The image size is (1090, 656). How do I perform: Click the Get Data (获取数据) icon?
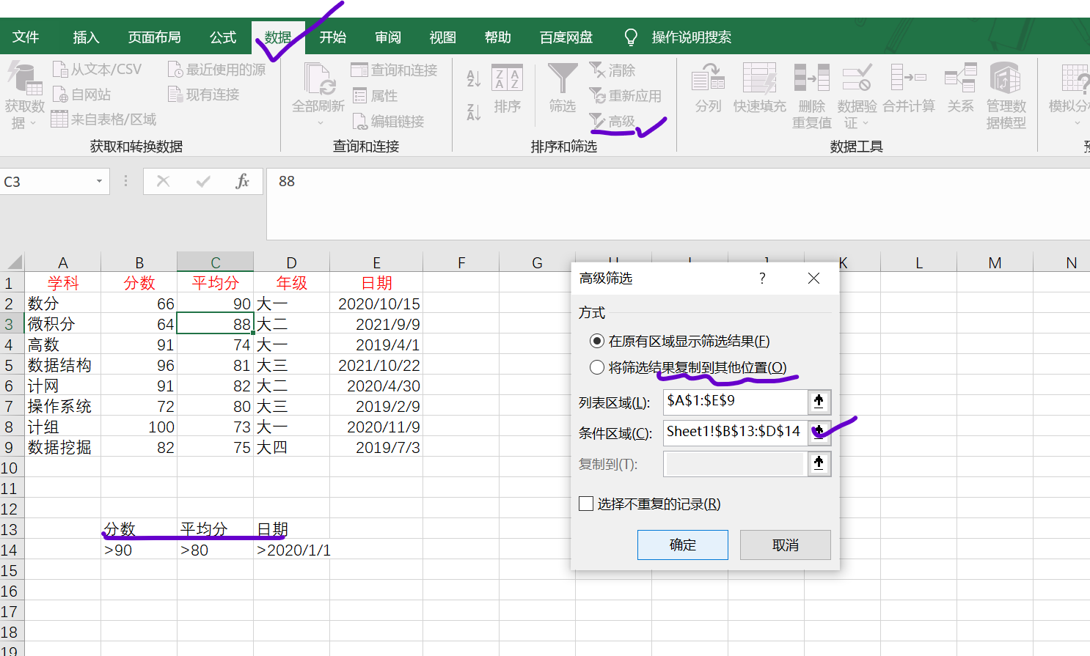tap(24, 79)
